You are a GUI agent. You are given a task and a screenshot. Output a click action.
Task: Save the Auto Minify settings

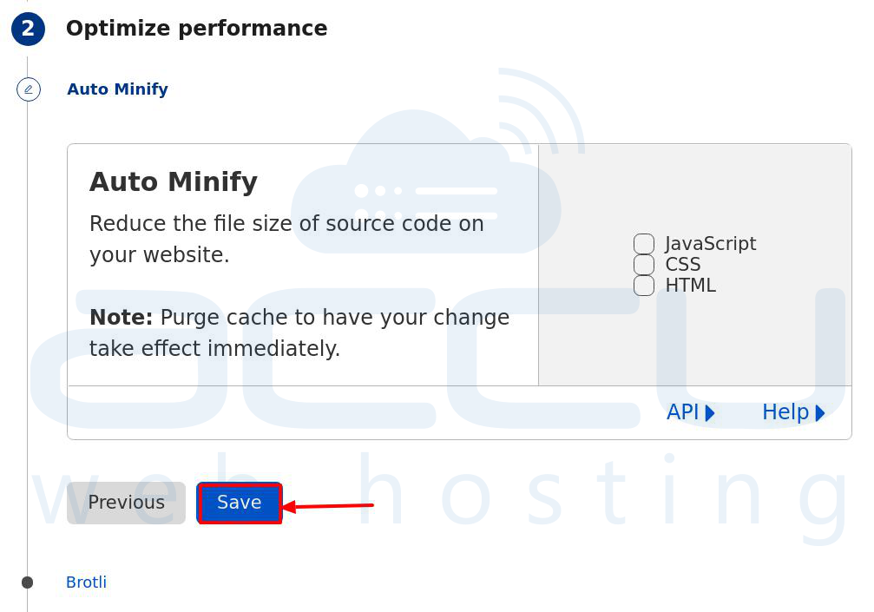coord(240,503)
